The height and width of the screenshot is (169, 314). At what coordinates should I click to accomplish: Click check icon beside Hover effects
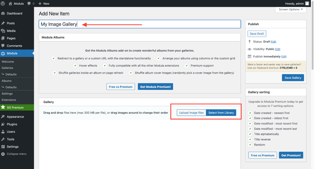pyautogui.click(x=75, y=65)
